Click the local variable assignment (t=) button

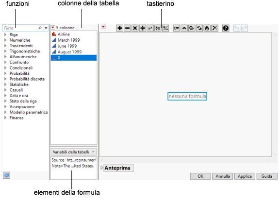click(x=177, y=28)
